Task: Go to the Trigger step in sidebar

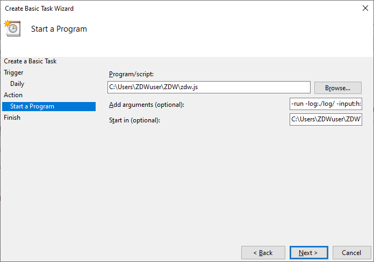Action: pyautogui.click(x=13, y=72)
